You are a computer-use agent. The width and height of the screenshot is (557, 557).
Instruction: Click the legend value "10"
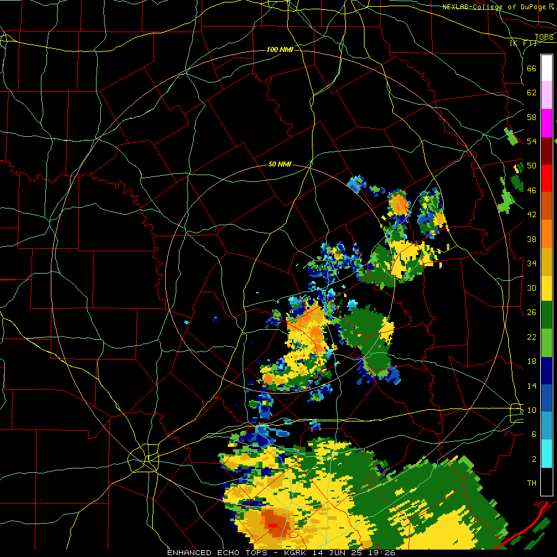point(532,410)
